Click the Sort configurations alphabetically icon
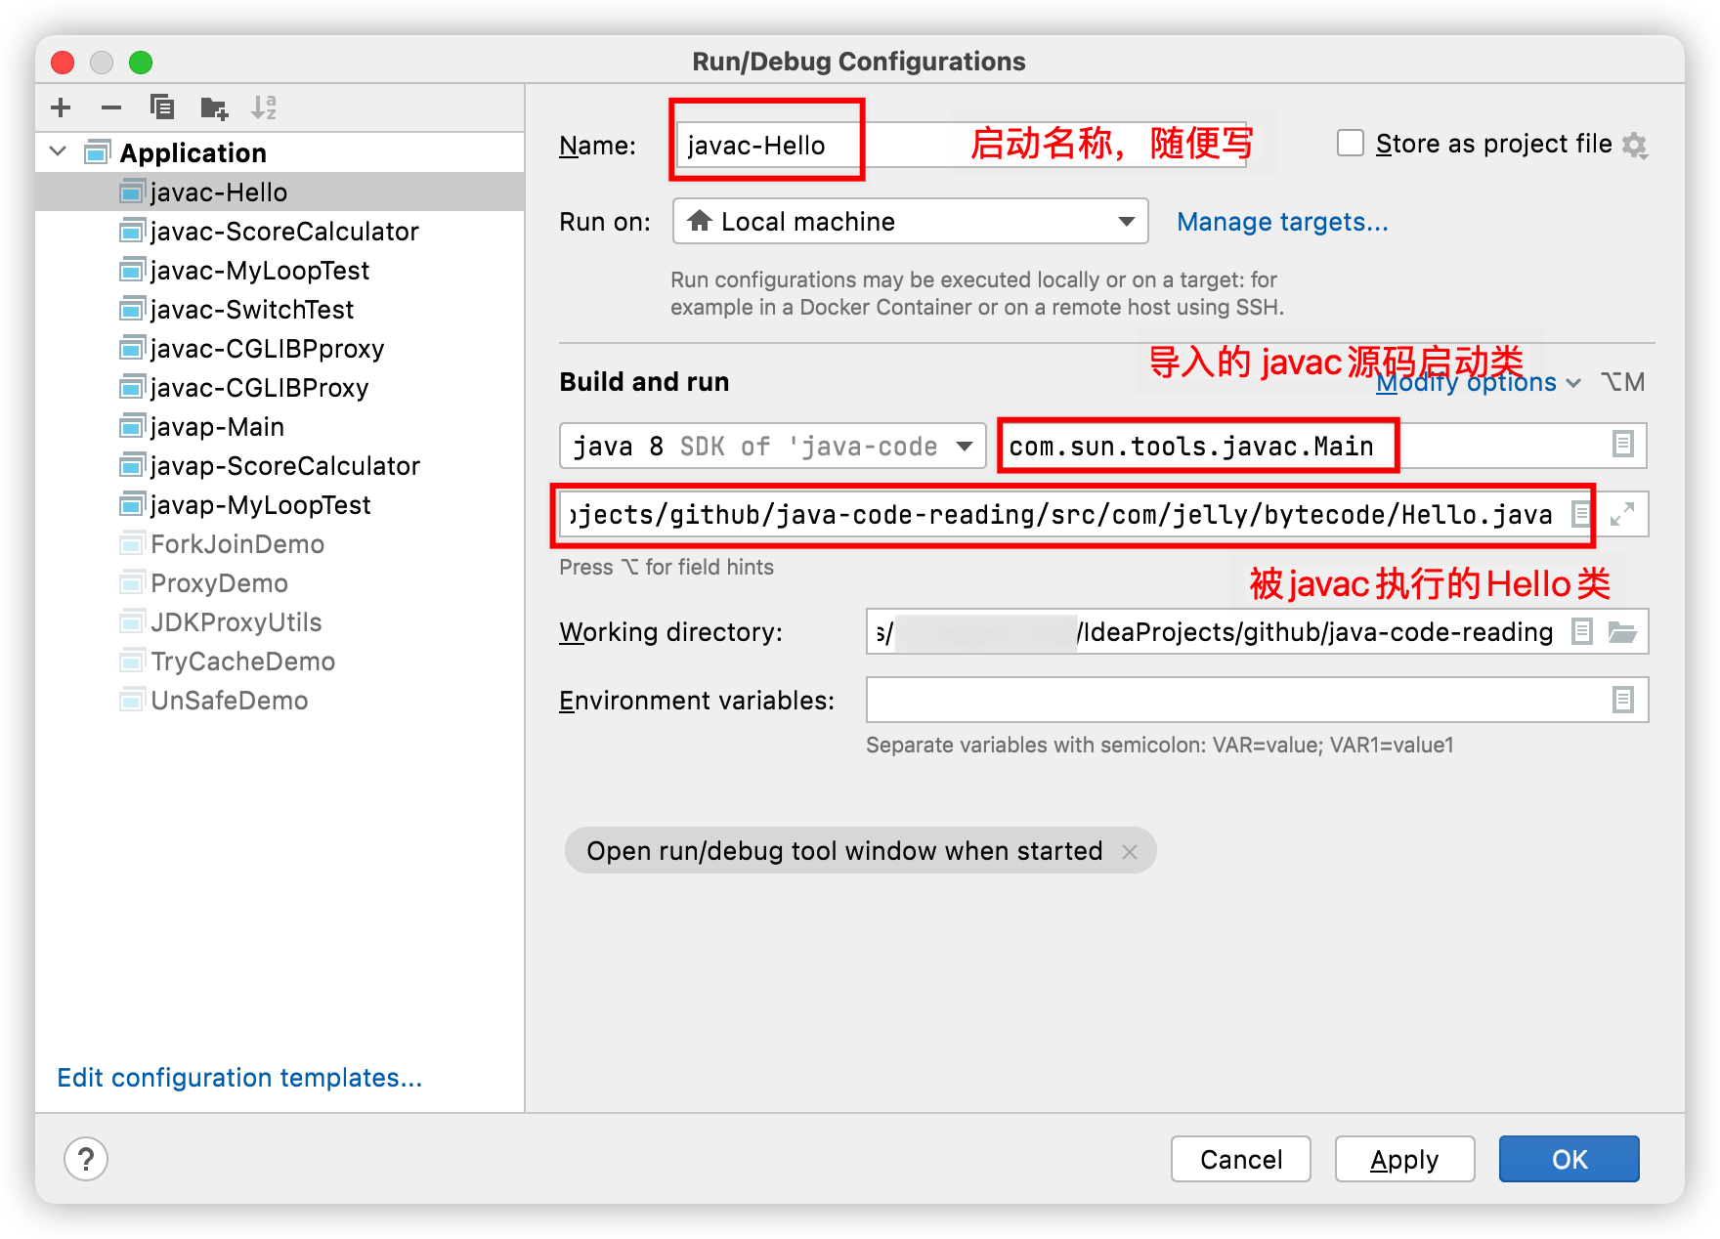1720x1239 pixels. click(264, 107)
